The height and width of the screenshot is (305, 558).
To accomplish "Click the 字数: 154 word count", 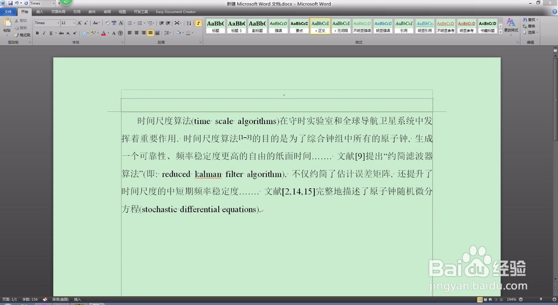I will point(30,299).
